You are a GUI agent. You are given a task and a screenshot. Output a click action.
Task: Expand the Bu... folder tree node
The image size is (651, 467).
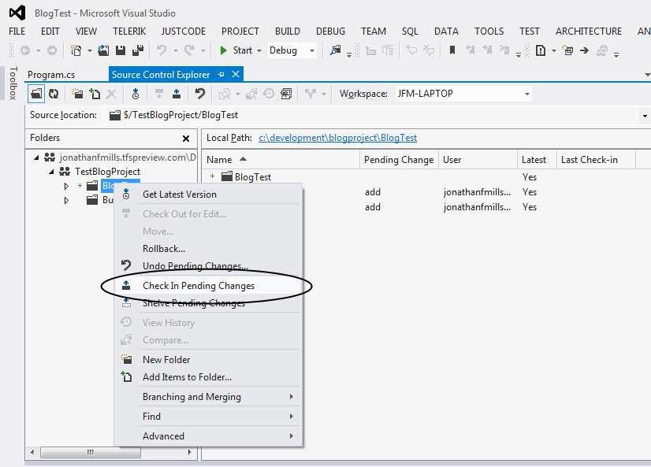pyautogui.click(x=66, y=200)
